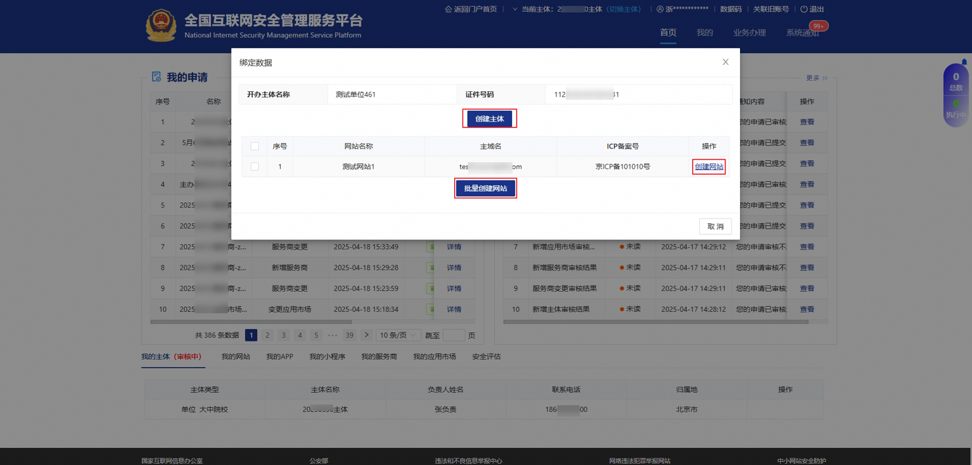Toggle the select-all checkbox in website table header

[255, 146]
